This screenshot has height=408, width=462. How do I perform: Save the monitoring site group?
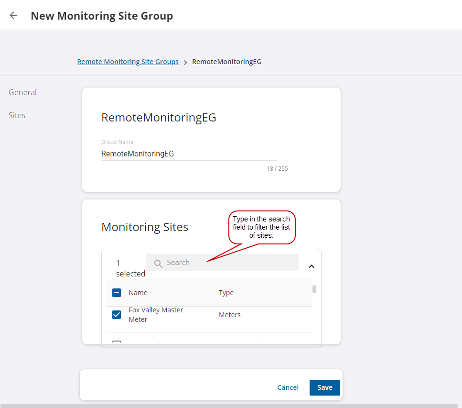coord(324,387)
